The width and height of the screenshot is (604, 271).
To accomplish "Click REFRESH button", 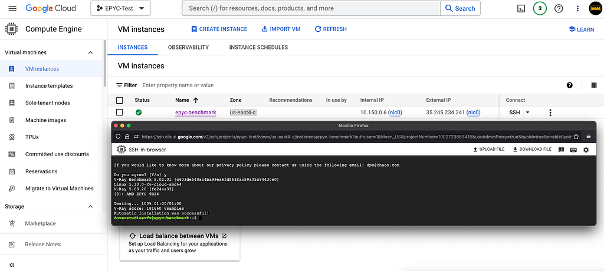I will 330,29.
